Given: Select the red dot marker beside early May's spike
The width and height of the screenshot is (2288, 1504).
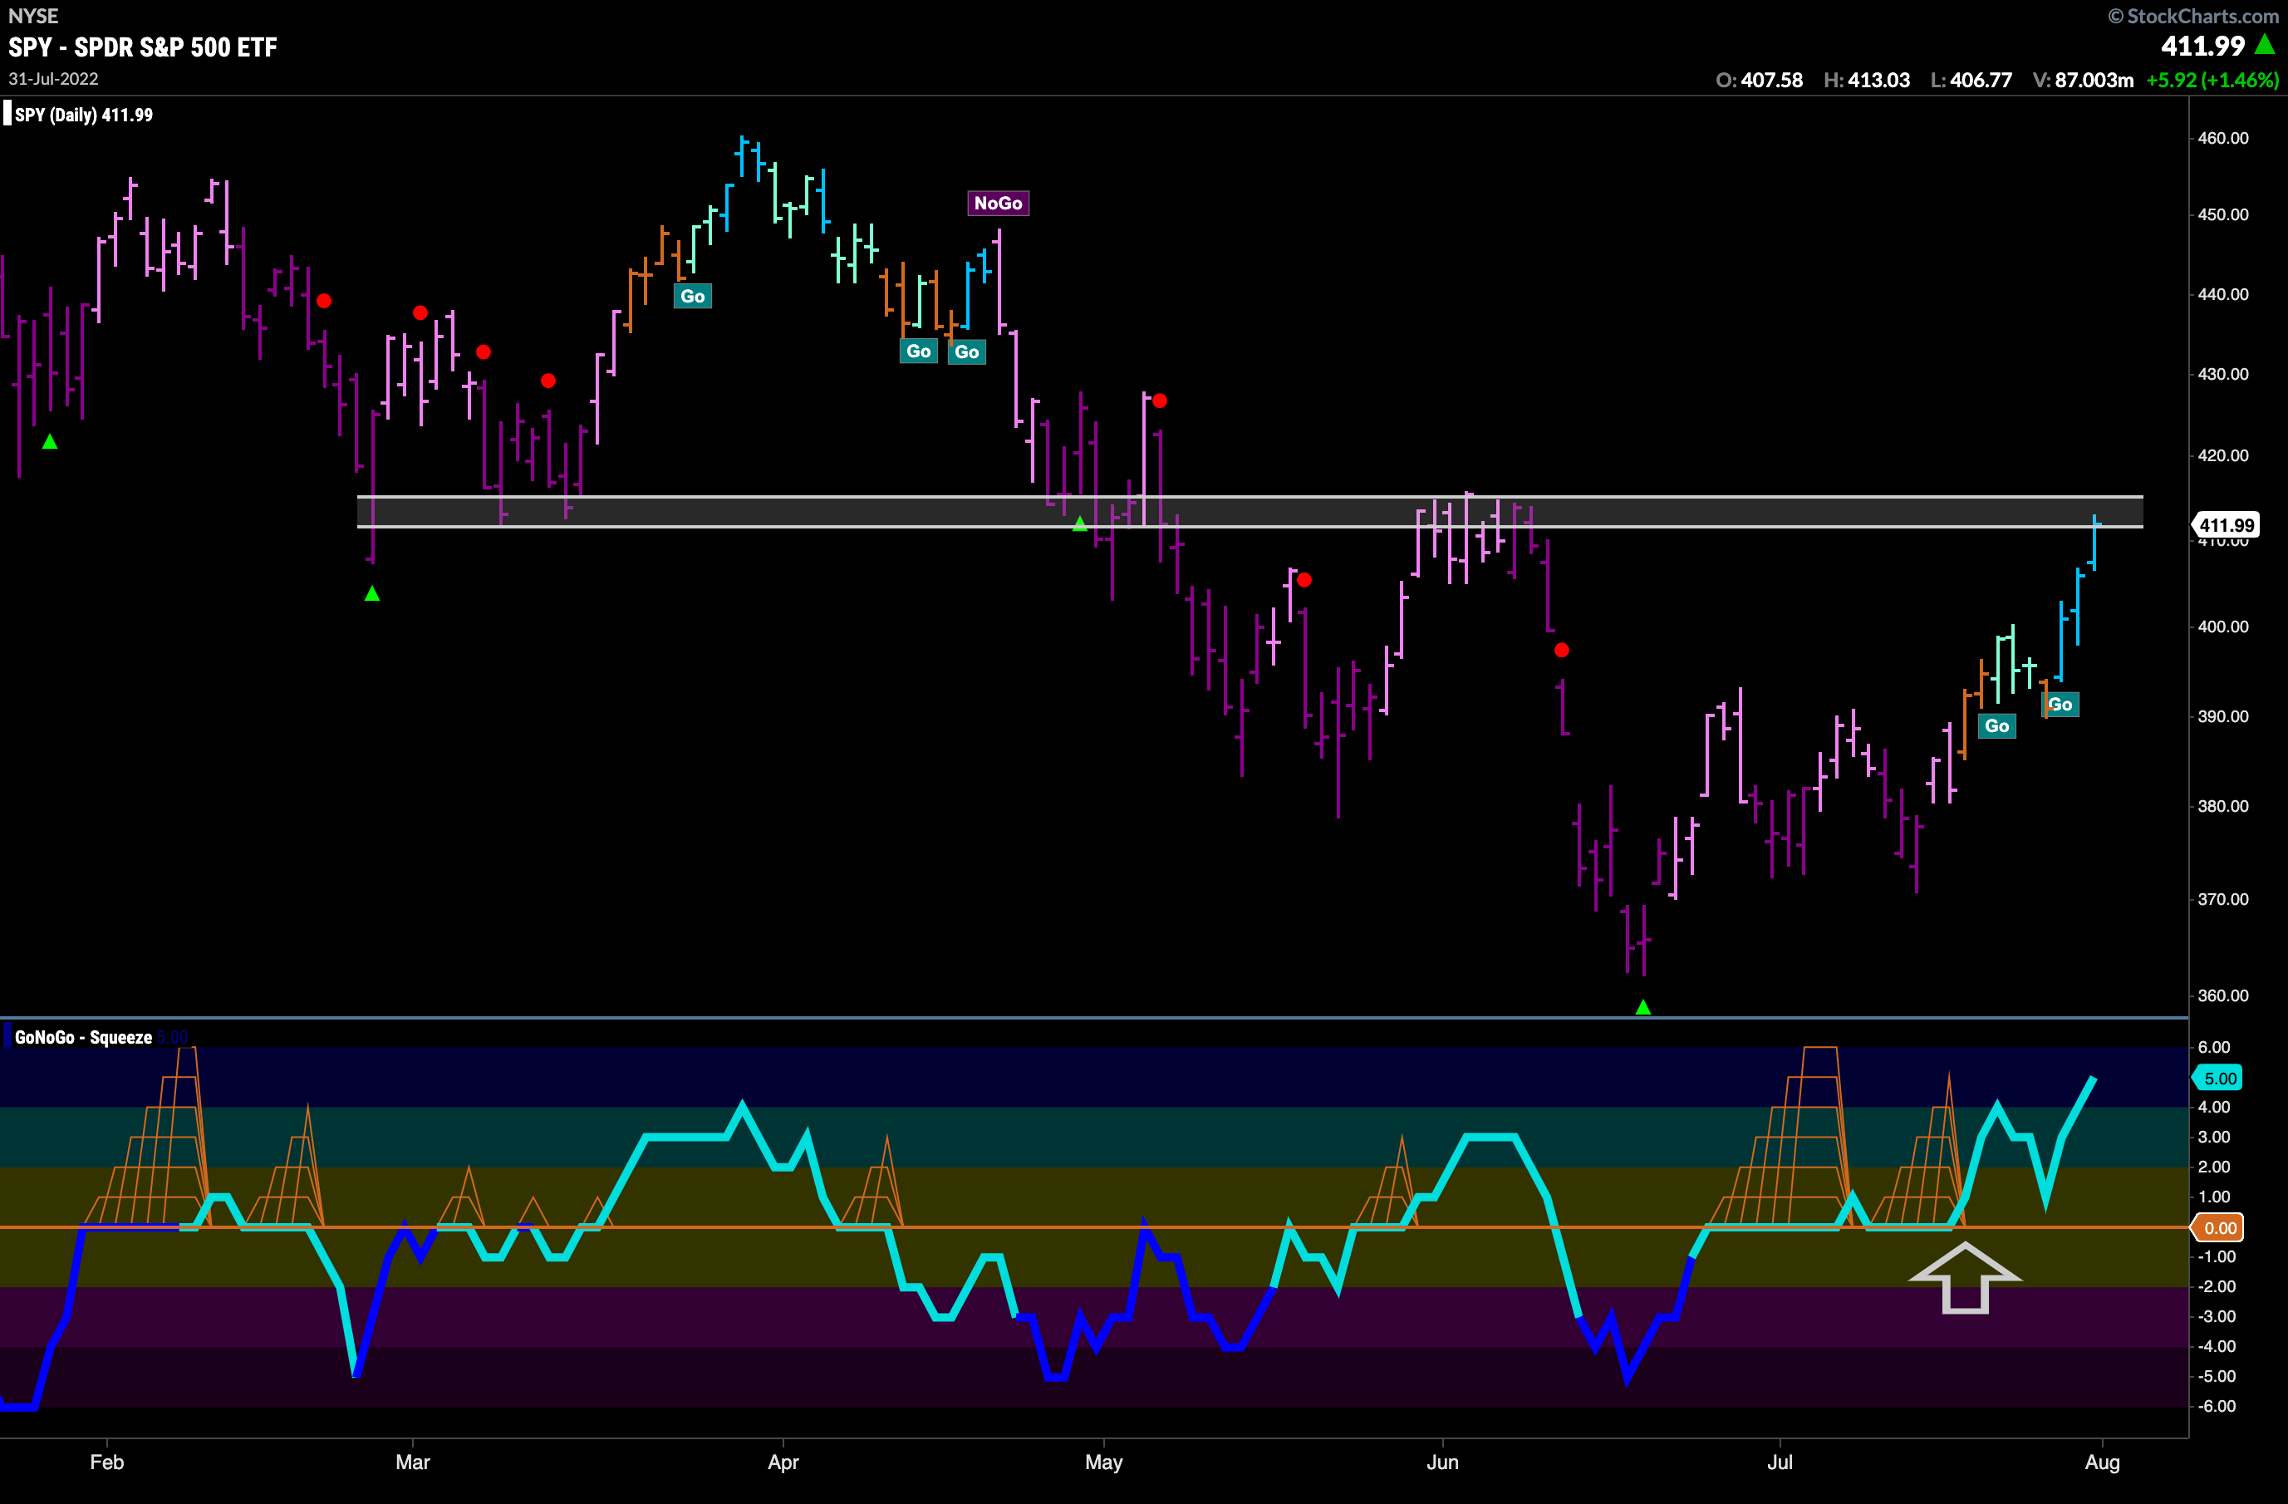Looking at the screenshot, I should (x=1160, y=400).
